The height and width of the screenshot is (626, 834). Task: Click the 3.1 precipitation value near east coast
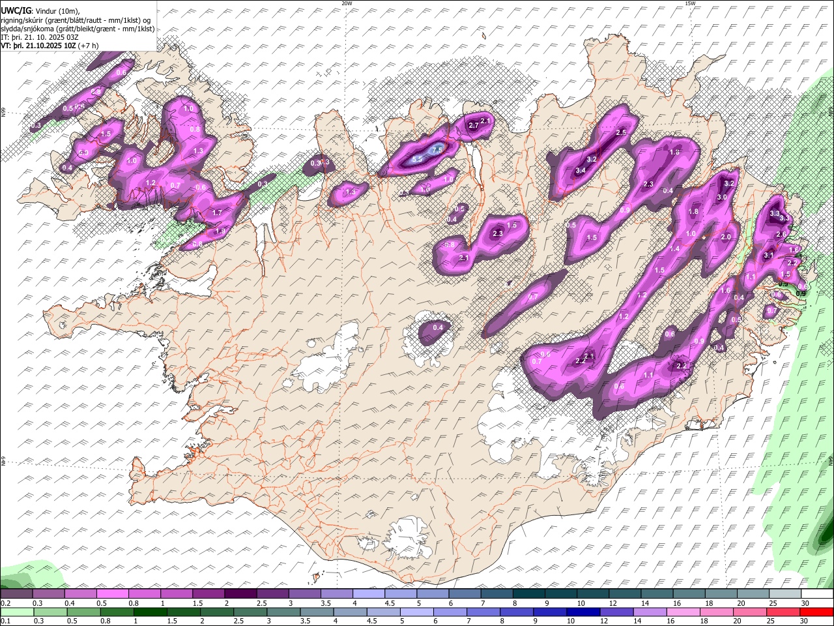pyautogui.click(x=768, y=256)
